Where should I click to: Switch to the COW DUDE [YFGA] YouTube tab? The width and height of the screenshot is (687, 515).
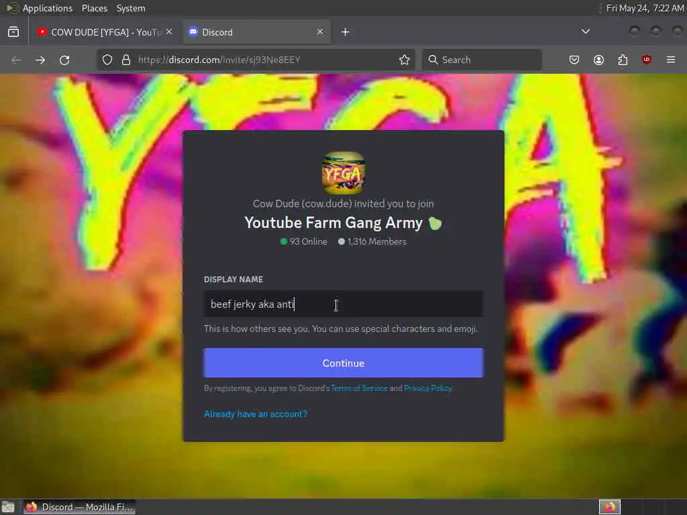pyautogui.click(x=105, y=32)
